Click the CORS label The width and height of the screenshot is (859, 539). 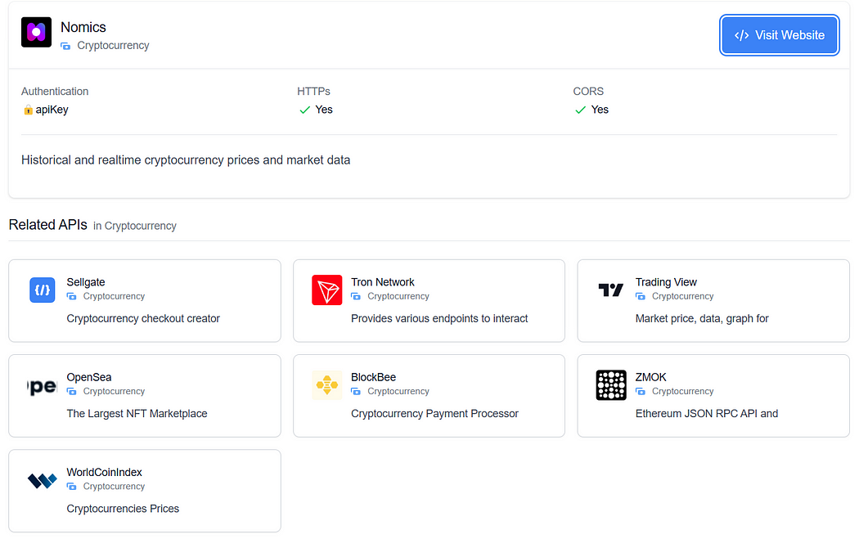pos(588,92)
